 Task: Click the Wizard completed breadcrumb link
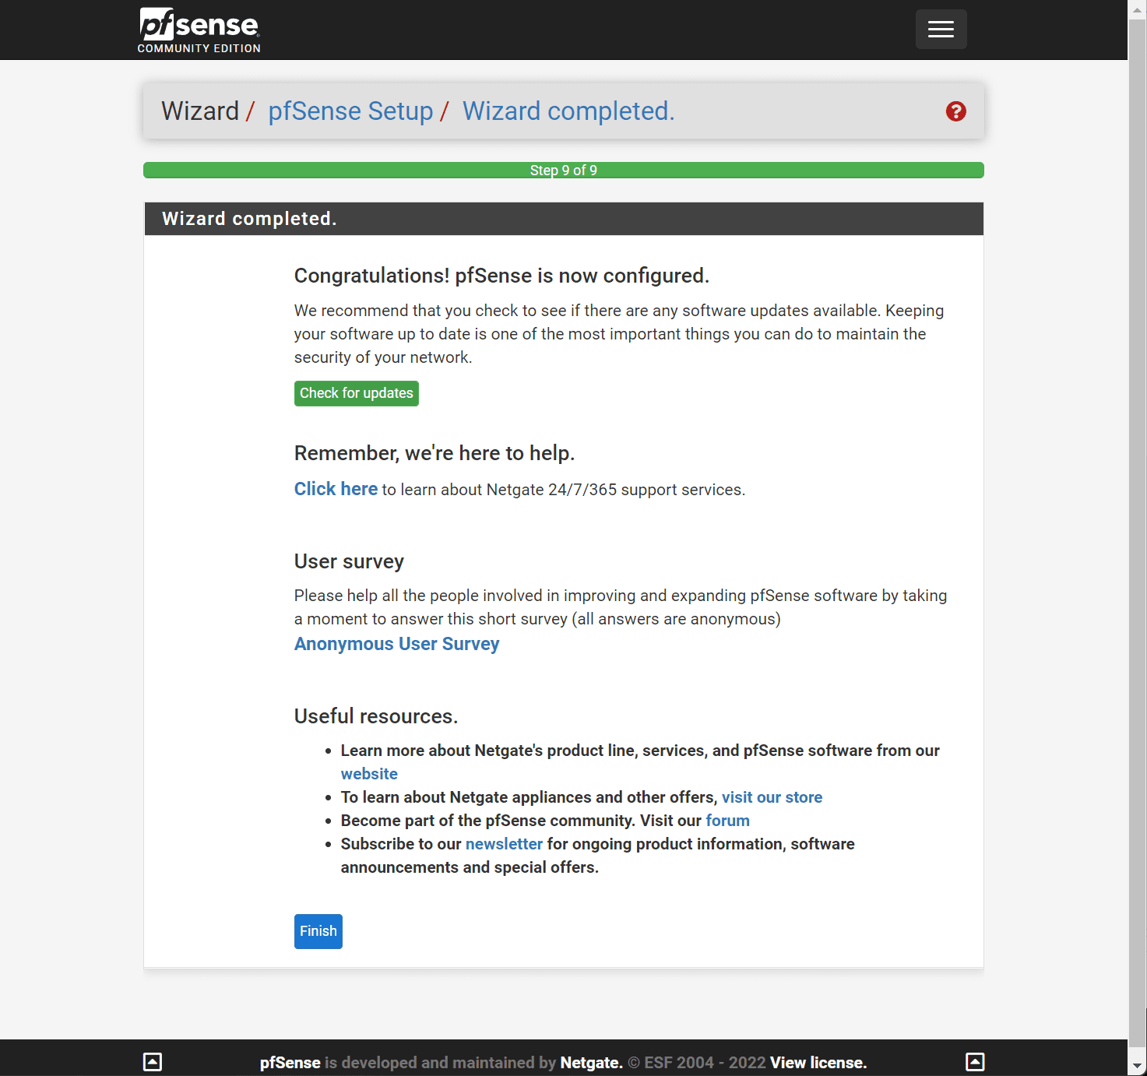tap(568, 111)
